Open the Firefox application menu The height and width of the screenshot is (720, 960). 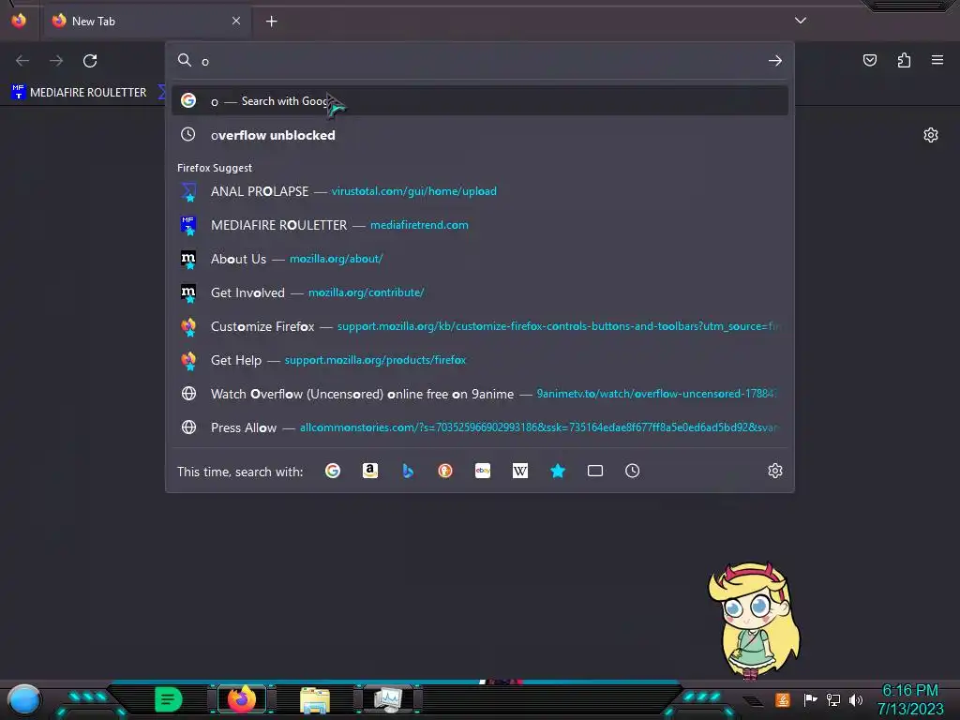937,60
